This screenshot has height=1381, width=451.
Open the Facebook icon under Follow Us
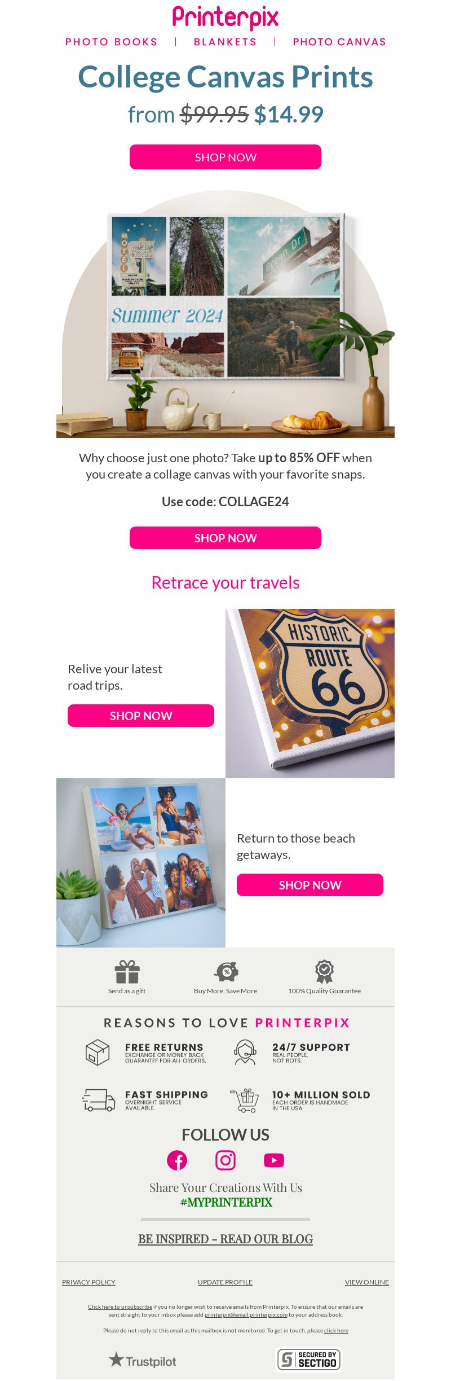[x=177, y=1160]
